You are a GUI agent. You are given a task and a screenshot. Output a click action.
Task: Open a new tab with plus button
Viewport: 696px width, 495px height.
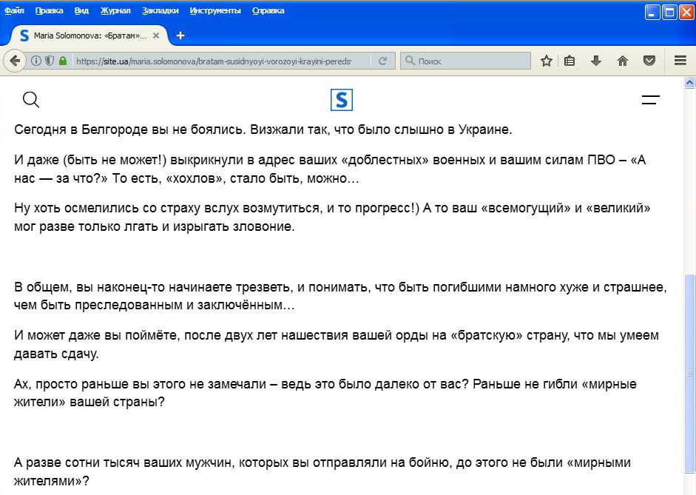[180, 36]
